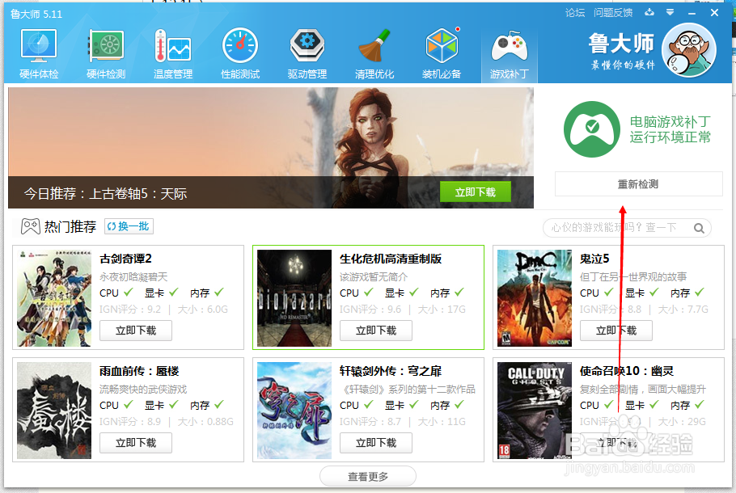Click the 内存 checkmark on 鬼泣5

pyautogui.click(x=700, y=293)
